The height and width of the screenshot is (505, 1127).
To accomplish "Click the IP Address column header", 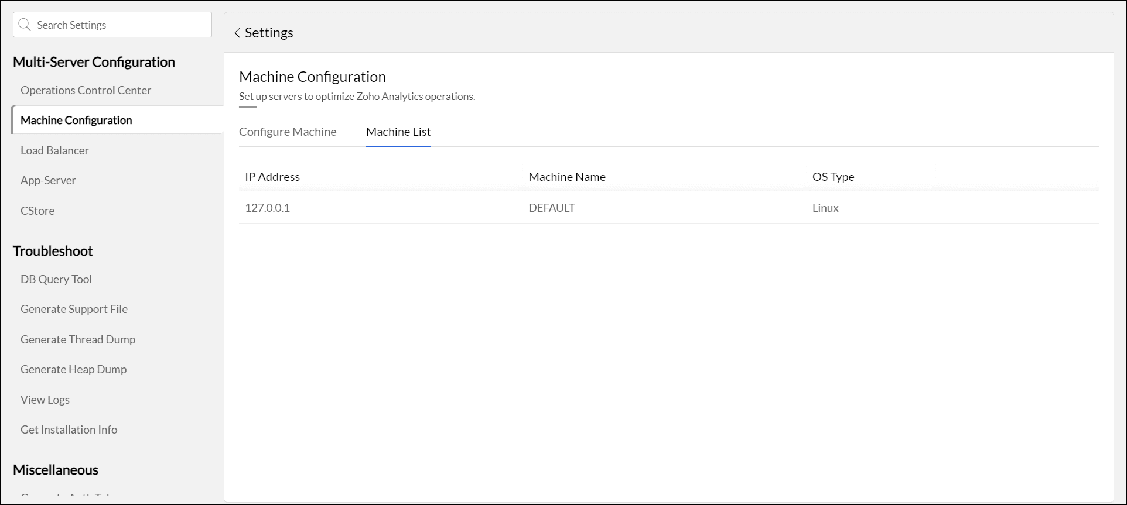I will (272, 177).
